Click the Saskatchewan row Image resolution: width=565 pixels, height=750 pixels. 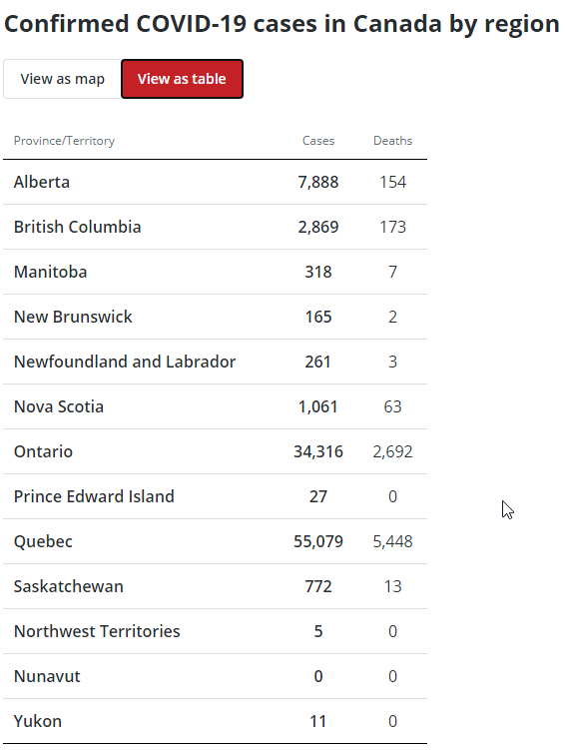[x=215, y=586]
